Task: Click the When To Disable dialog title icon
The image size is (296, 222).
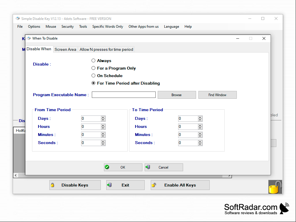Action: [29, 38]
